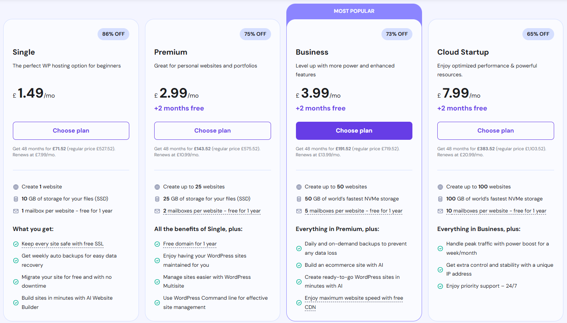This screenshot has width=567, height=323.
Task: Click checkmark next to Free domain feature
Action: 157,244
